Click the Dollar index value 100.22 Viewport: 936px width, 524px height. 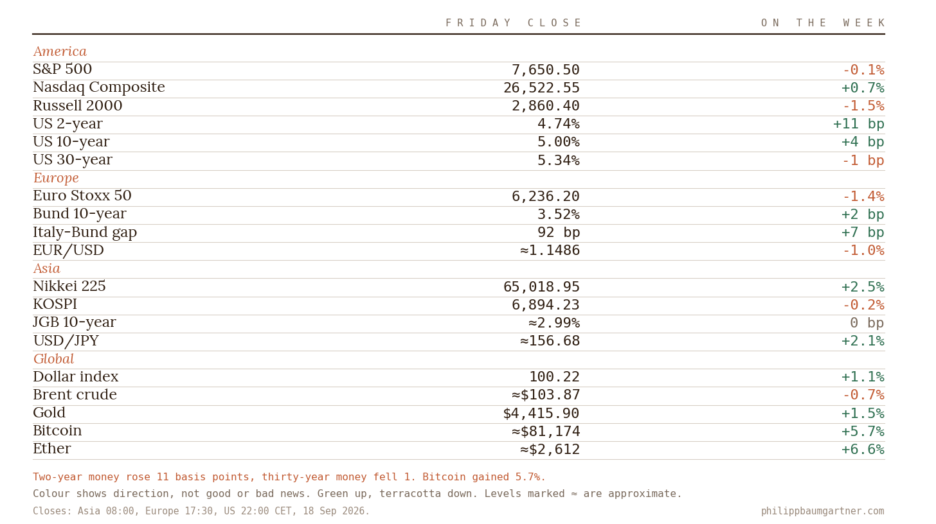(x=554, y=377)
